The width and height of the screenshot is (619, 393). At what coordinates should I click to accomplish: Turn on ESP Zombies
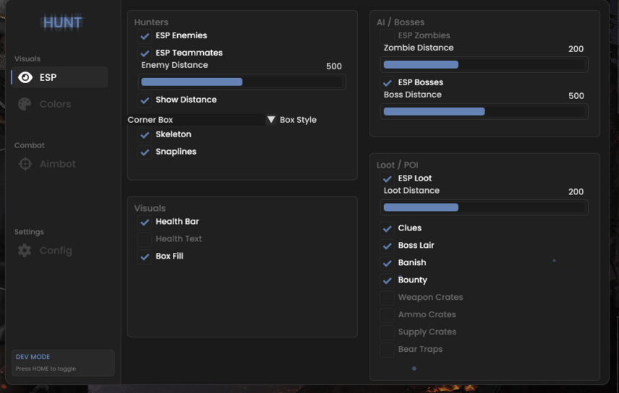click(387, 36)
